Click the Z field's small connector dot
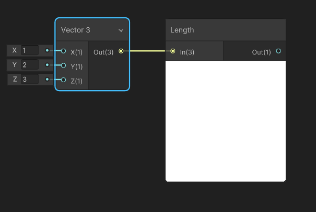Viewport: 316px width, 212px height. click(47, 80)
